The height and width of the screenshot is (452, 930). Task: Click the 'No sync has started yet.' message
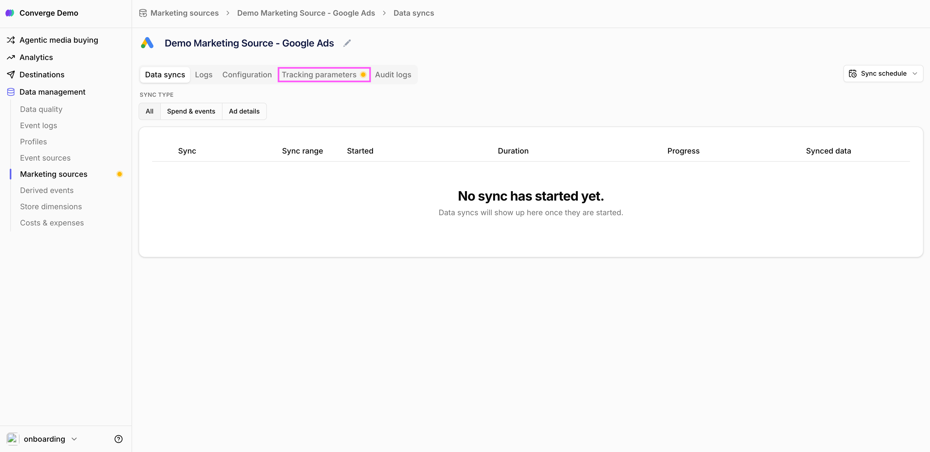(x=531, y=196)
